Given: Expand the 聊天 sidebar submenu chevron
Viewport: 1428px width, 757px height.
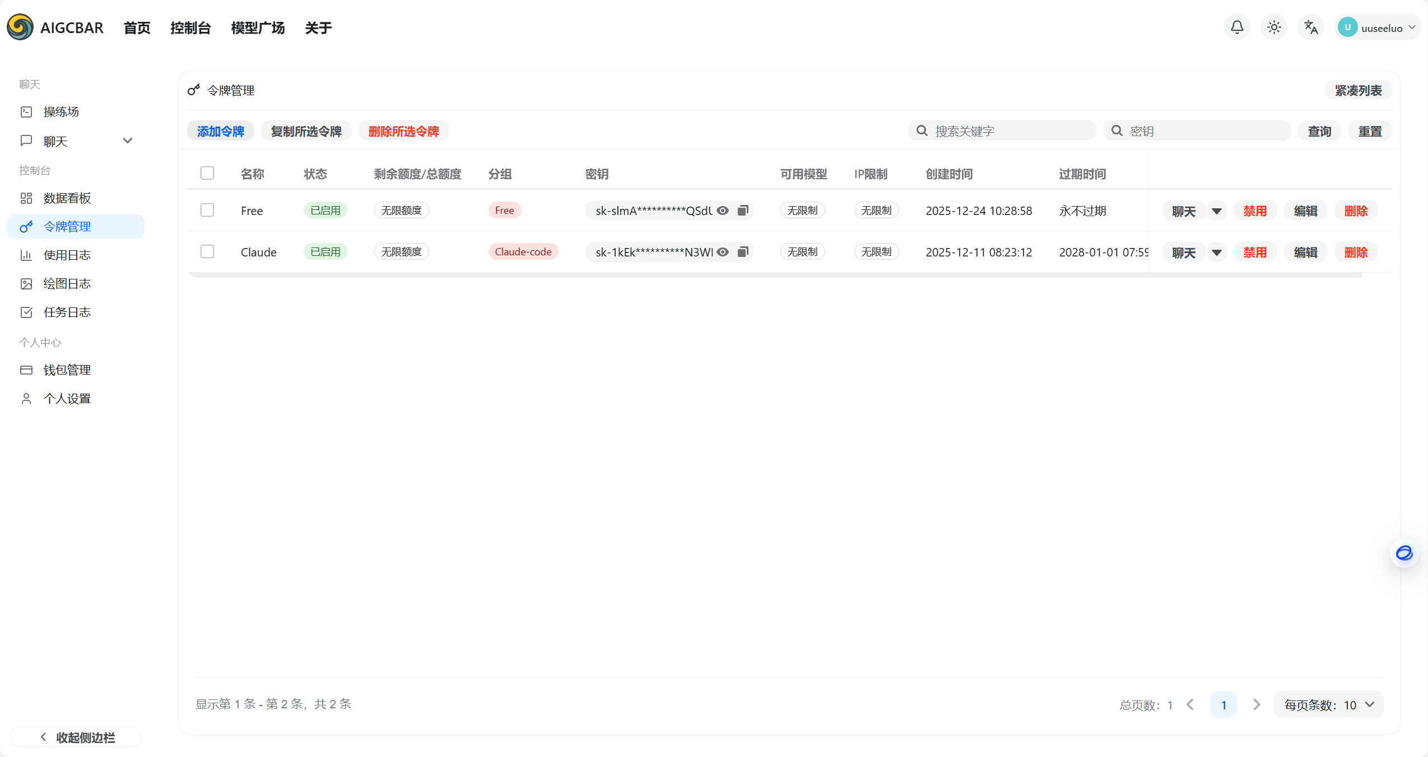Looking at the screenshot, I should click(x=127, y=141).
